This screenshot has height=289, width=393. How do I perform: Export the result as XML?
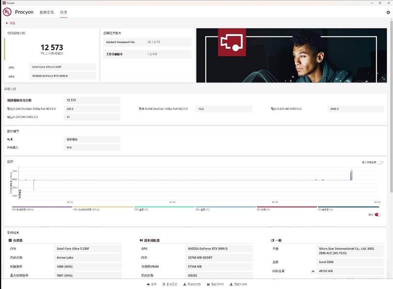tap(238, 284)
